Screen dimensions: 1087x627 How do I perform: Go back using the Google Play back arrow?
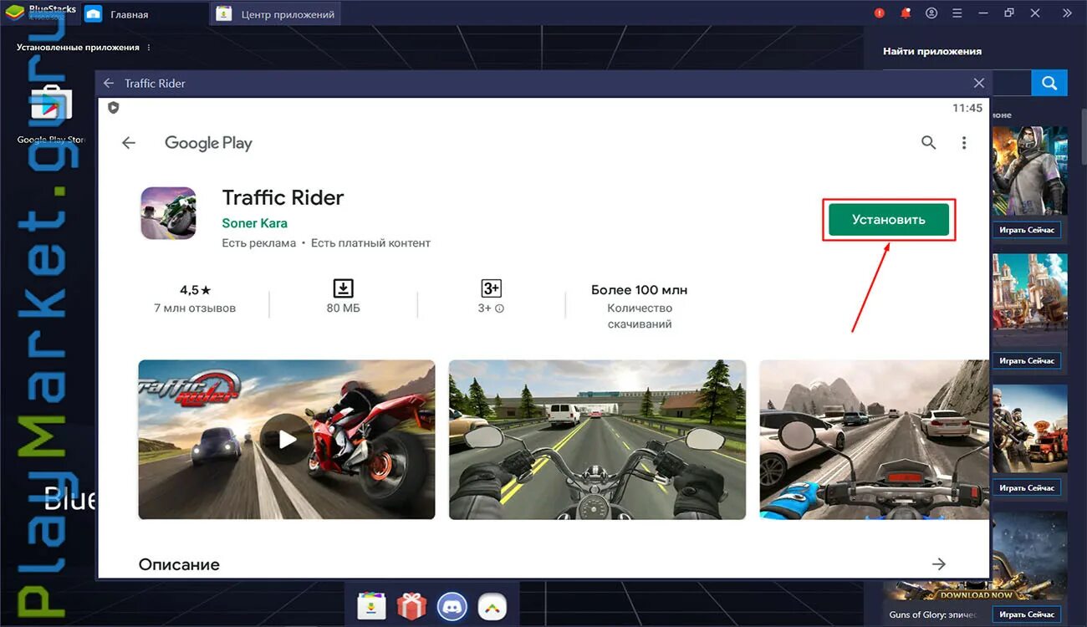tap(129, 143)
